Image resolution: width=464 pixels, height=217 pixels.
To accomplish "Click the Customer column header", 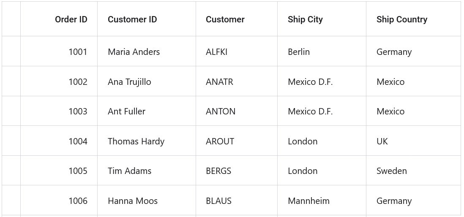I will pyautogui.click(x=225, y=19).
